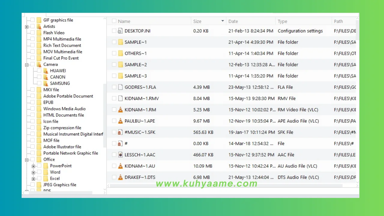Select the JPEG Graphics file tree item
The width and height of the screenshot is (384, 216).
60,185
